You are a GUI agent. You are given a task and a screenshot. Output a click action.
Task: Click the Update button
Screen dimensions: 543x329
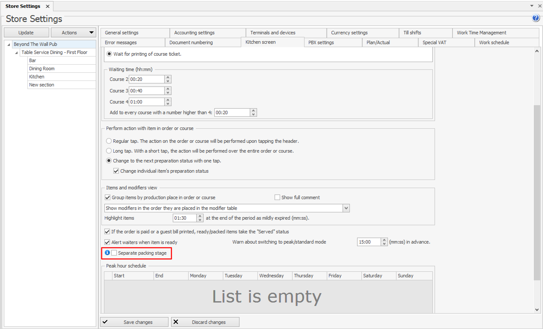point(26,32)
